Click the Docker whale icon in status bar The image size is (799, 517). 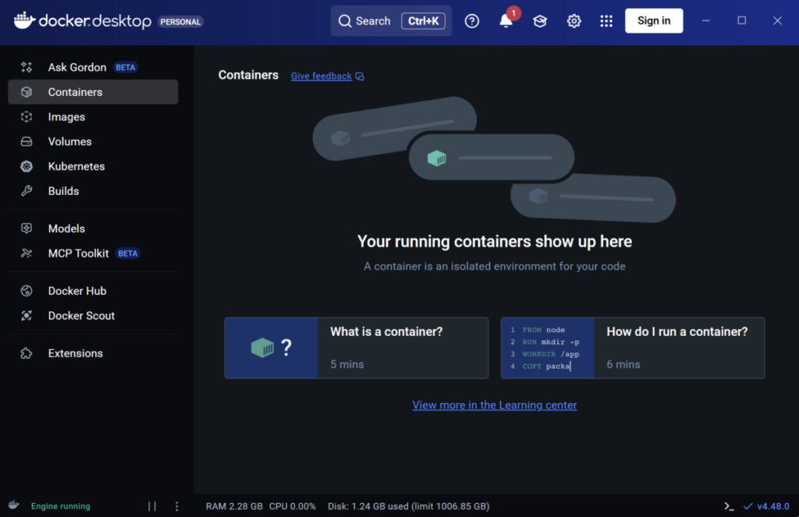click(x=14, y=505)
